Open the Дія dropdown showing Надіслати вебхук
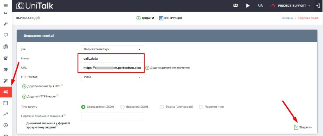 click(x=112, y=49)
